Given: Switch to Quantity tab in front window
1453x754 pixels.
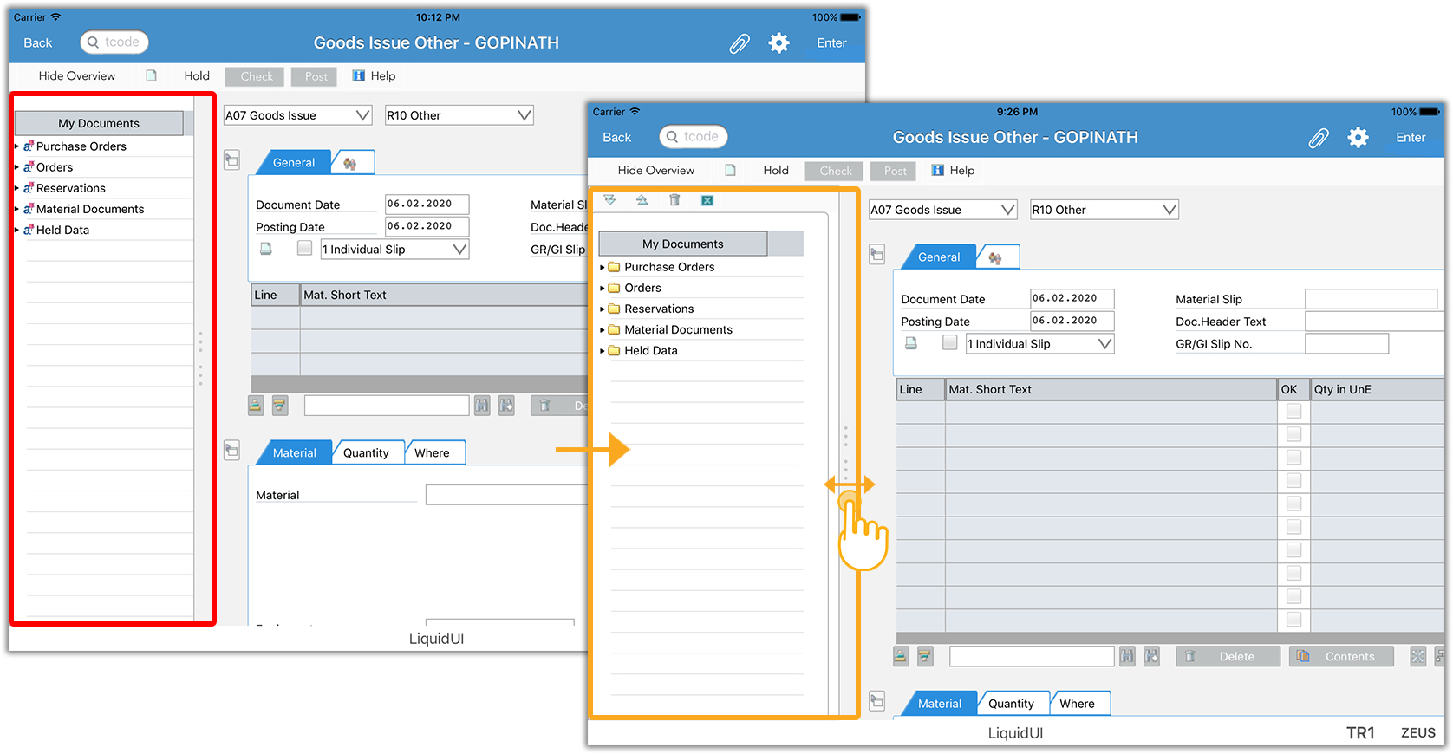Looking at the screenshot, I should pyautogui.click(x=1011, y=704).
